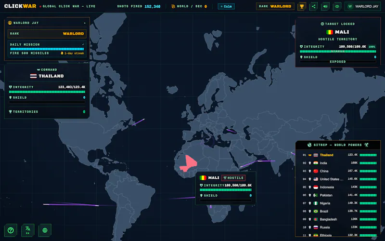Click the shield icon in the Command panel

click(x=10, y=97)
